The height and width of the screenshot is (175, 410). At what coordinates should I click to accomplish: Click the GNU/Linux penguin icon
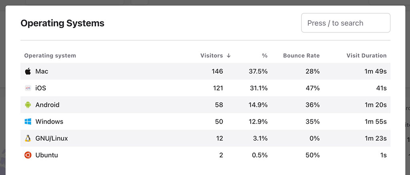[28, 139]
